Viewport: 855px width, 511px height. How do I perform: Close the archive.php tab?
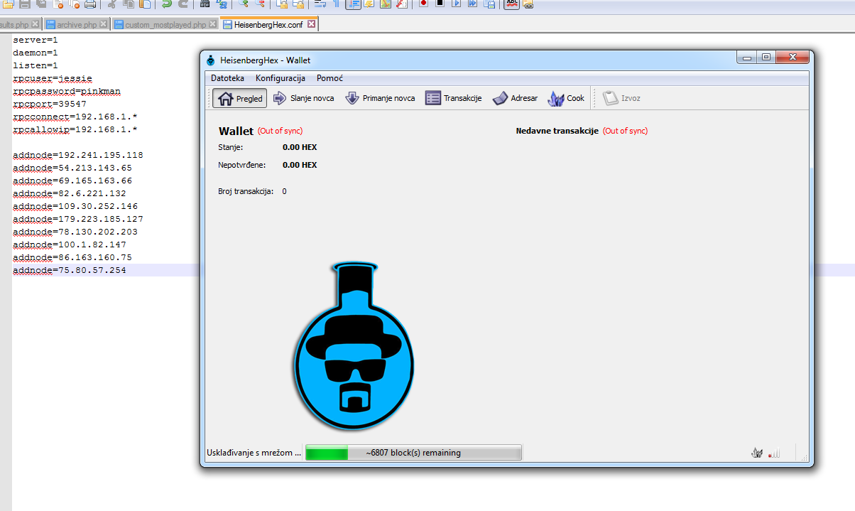(x=104, y=24)
